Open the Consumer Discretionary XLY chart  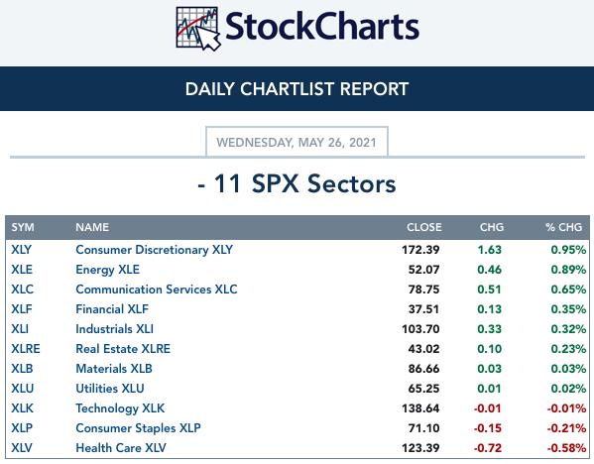pos(154,250)
